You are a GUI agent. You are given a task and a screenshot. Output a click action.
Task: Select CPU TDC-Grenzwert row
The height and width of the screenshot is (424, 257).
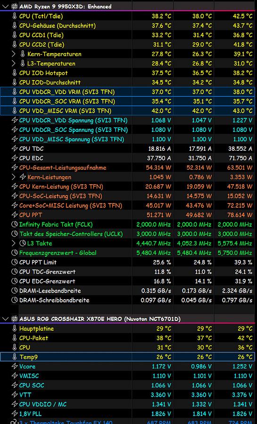[x=128, y=272]
